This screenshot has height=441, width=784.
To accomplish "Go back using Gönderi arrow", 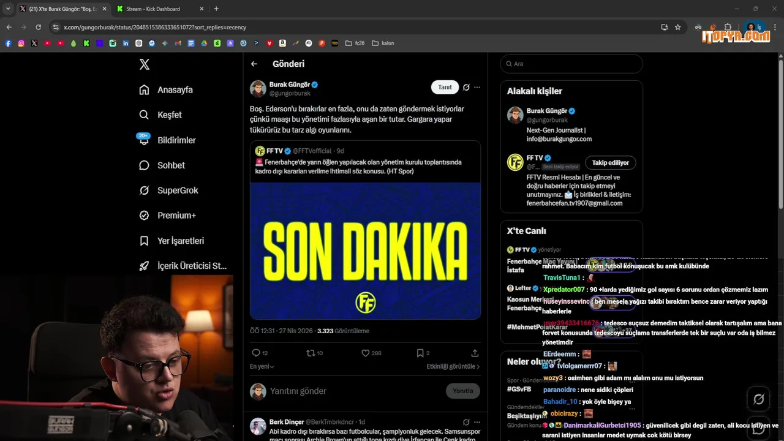I will tap(254, 64).
